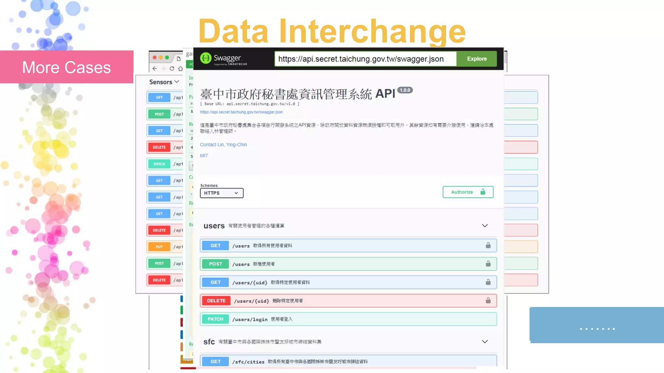Image resolution: width=664 pixels, height=373 pixels.
Task: Expand GET /sfc/cities operation
Action: point(348,361)
